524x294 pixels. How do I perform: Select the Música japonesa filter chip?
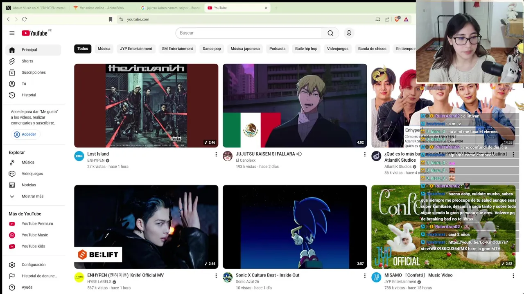245,49
